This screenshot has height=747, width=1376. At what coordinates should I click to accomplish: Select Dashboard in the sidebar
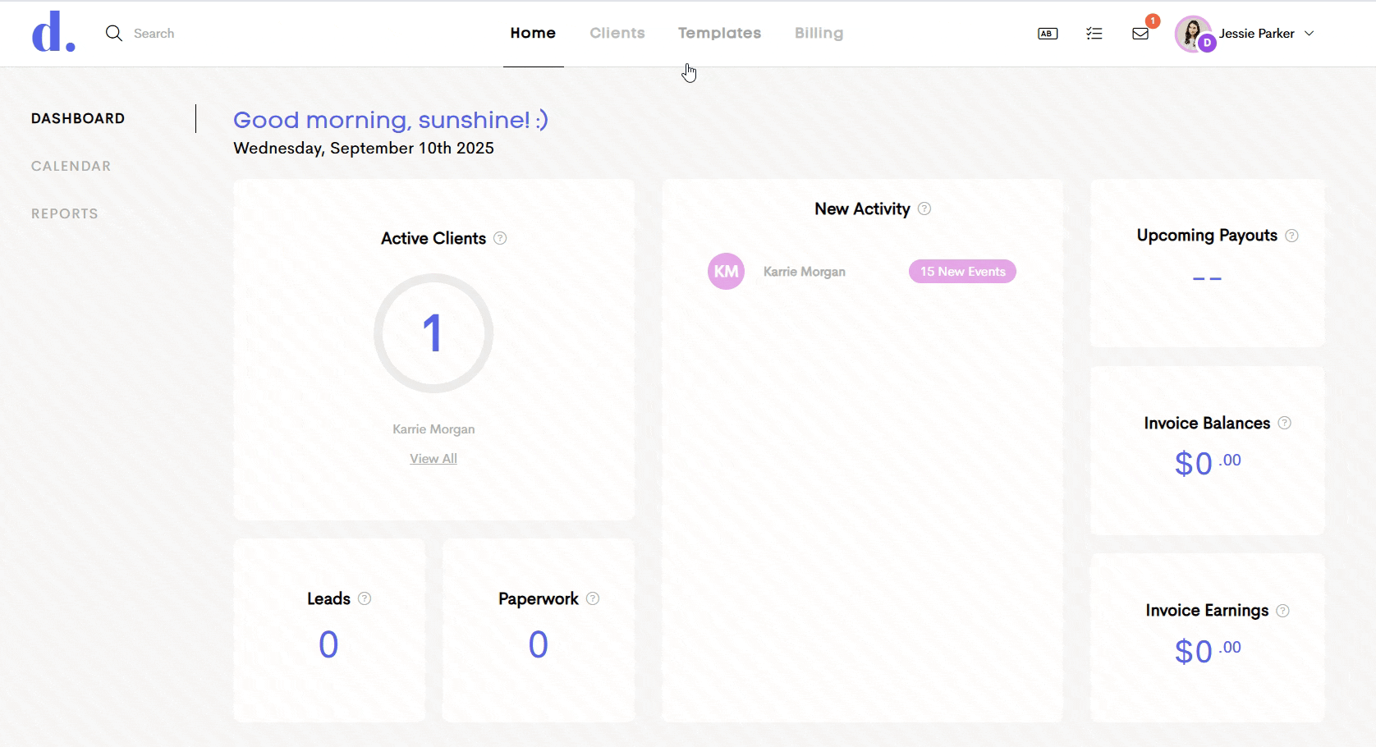[x=78, y=118]
